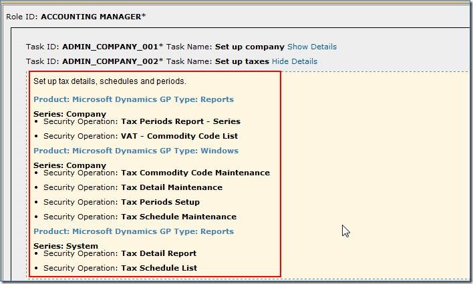This screenshot has height=284, width=473.
Task: Select Tax Schedule List operation
Action: tap(158, 268)
